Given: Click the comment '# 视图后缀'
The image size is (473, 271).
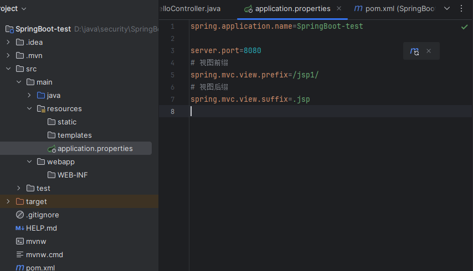Looking at the screenshot, I should pyautogui.click(x=209, y=87).
